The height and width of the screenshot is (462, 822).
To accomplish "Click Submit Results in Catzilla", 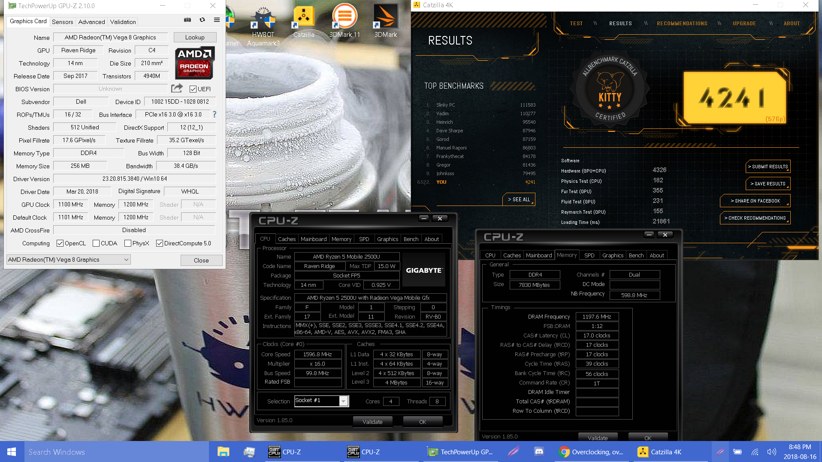I will coord(768,167).
